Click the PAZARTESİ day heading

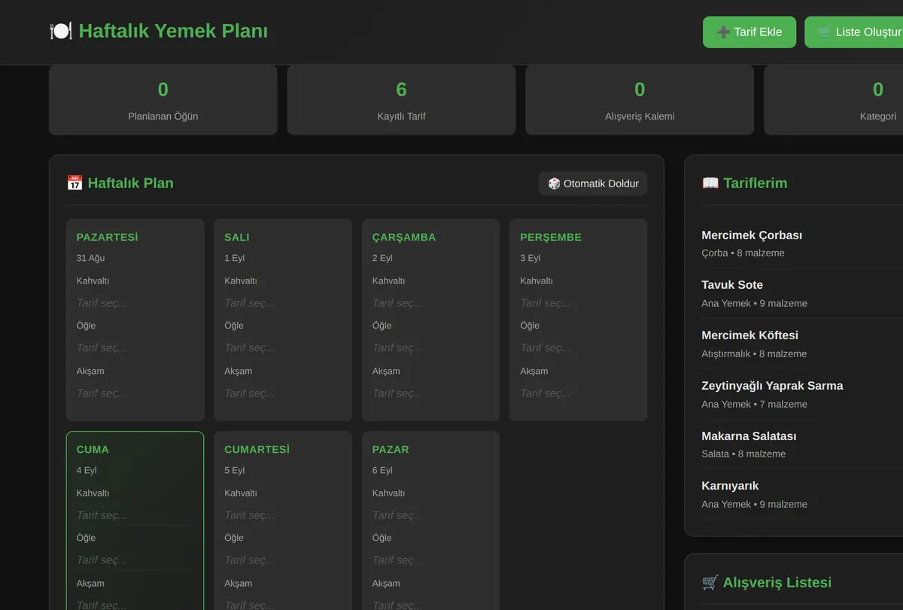coord(107,237)
